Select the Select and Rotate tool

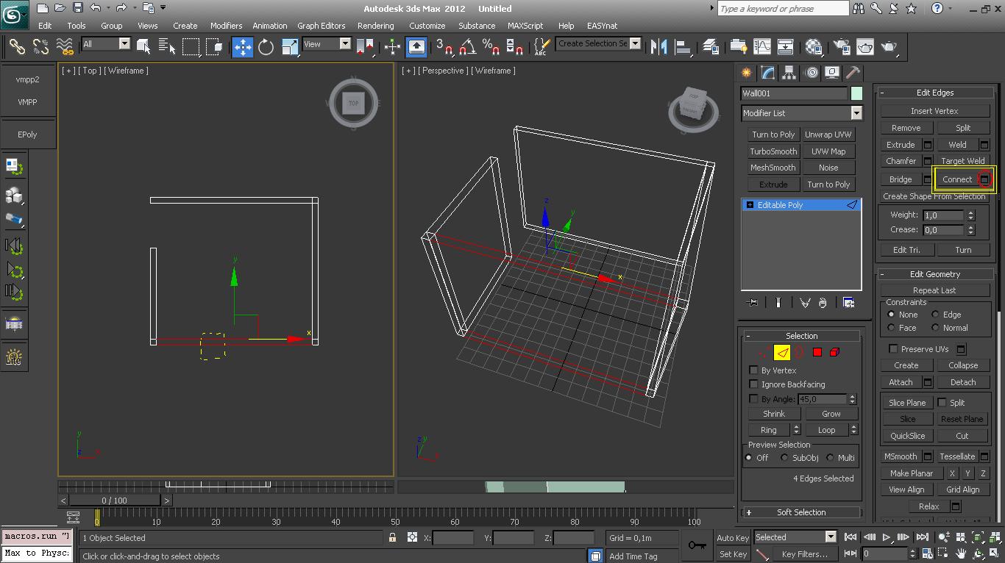[x=266, y=47]
